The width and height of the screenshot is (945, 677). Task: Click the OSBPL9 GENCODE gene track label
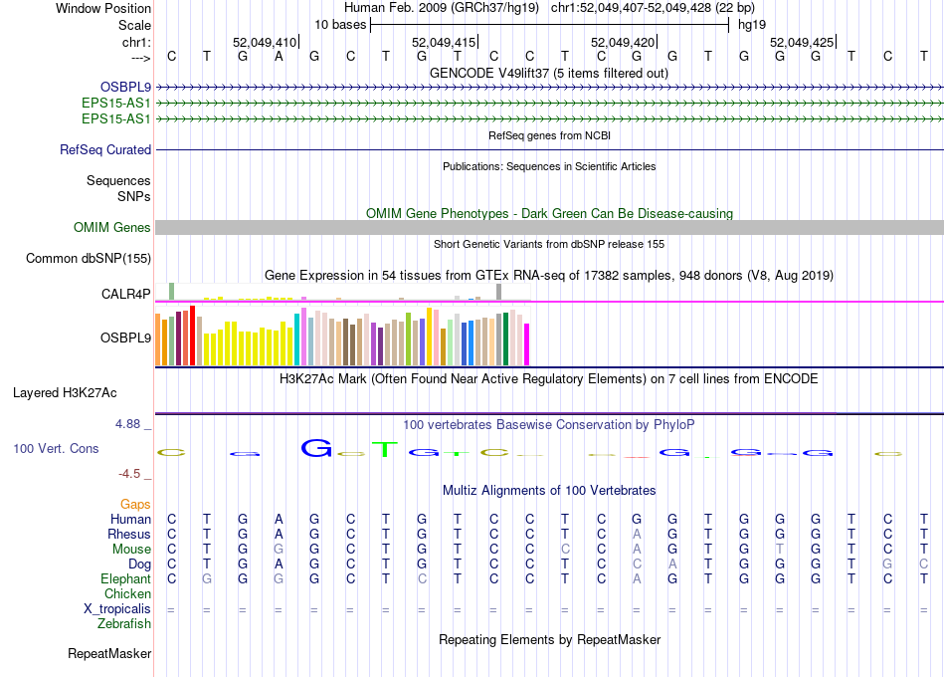point(125,87)
